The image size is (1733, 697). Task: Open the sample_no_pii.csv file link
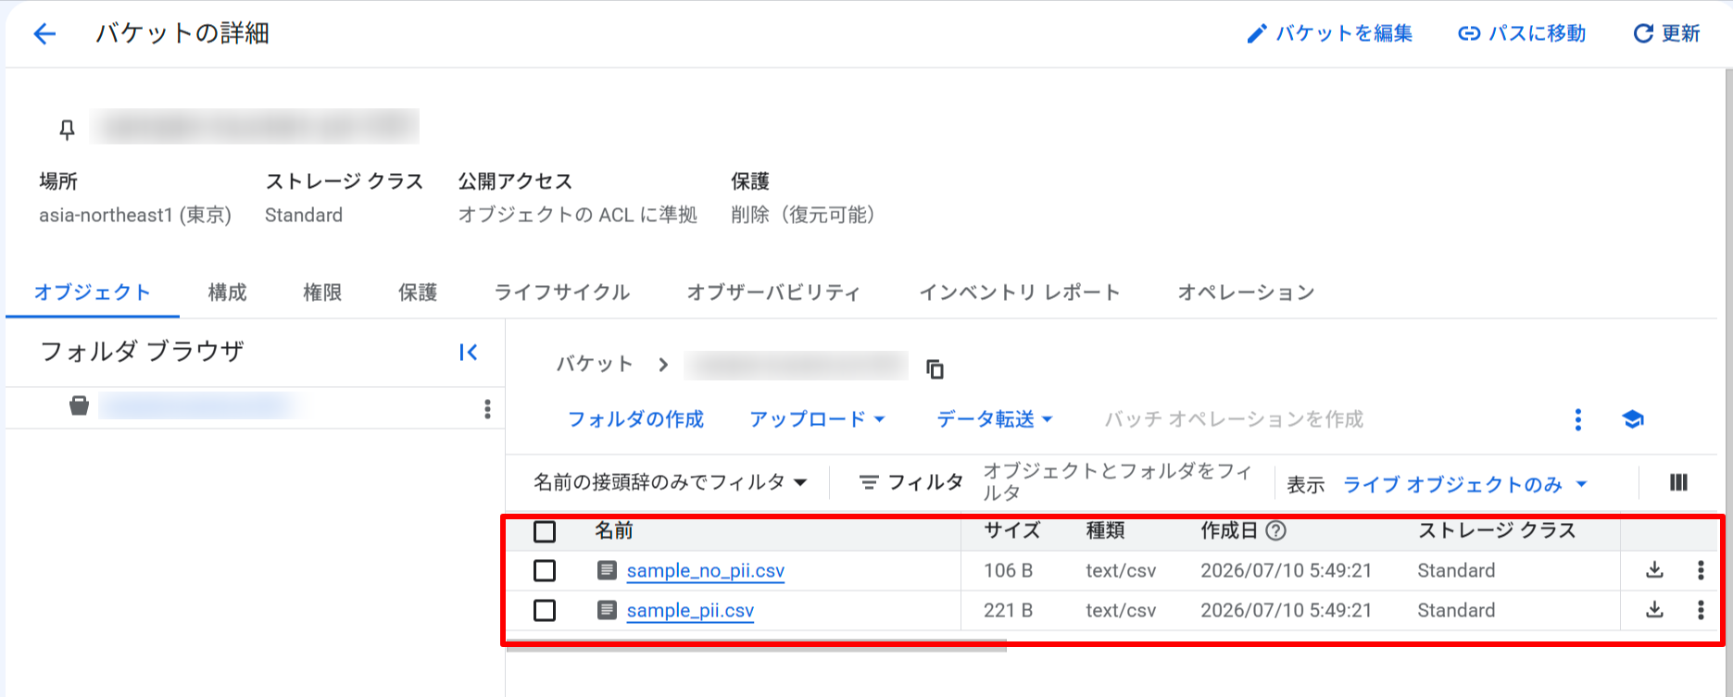tap(706, 571)
